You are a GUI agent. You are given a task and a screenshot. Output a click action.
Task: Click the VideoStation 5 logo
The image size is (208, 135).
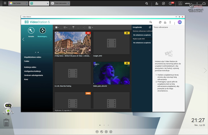point(37,22)
